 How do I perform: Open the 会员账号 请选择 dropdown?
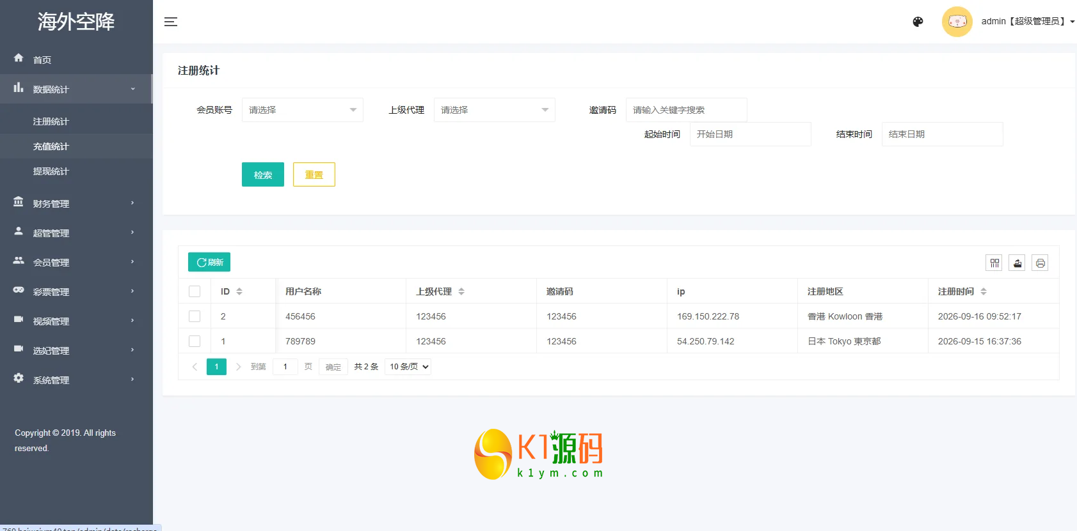point(303,110)
